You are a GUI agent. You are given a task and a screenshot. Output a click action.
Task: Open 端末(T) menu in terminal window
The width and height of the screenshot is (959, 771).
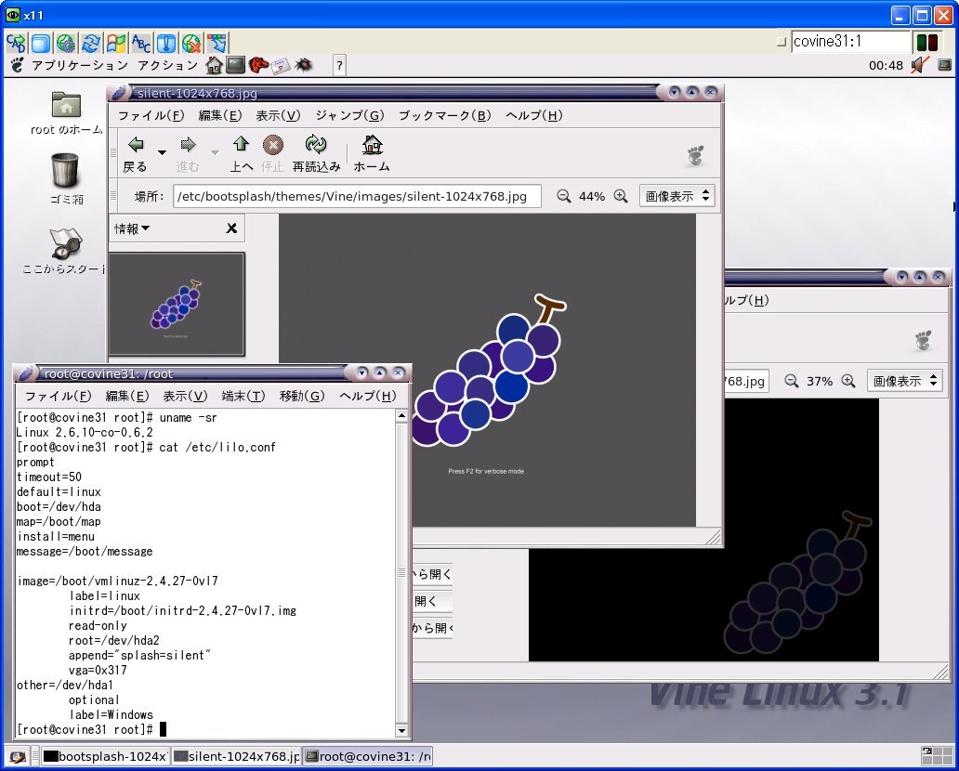tap(243, 397)
